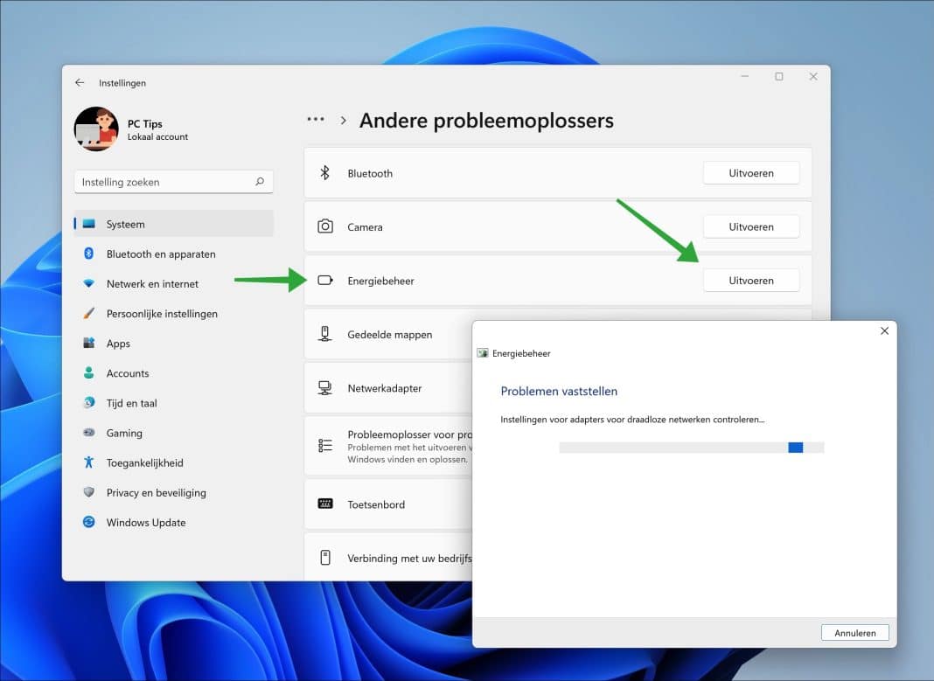Image resolution: width=934 pixels, height=681 pixels.
Task: Click the PC Tips account avatar
Action: coord(96,128)
